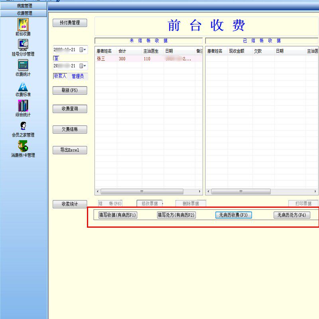Click 无病历处方(F4) button
The height and width of the screenshot is (319, 319).
click(292, 215)
